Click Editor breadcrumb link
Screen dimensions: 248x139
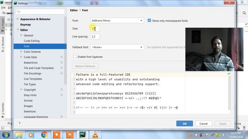74,10
